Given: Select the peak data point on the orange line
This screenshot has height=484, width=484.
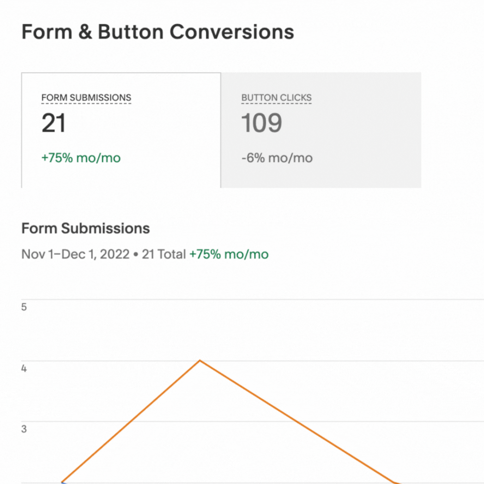Looking at the screenshot, I should [x=200, y=361].
